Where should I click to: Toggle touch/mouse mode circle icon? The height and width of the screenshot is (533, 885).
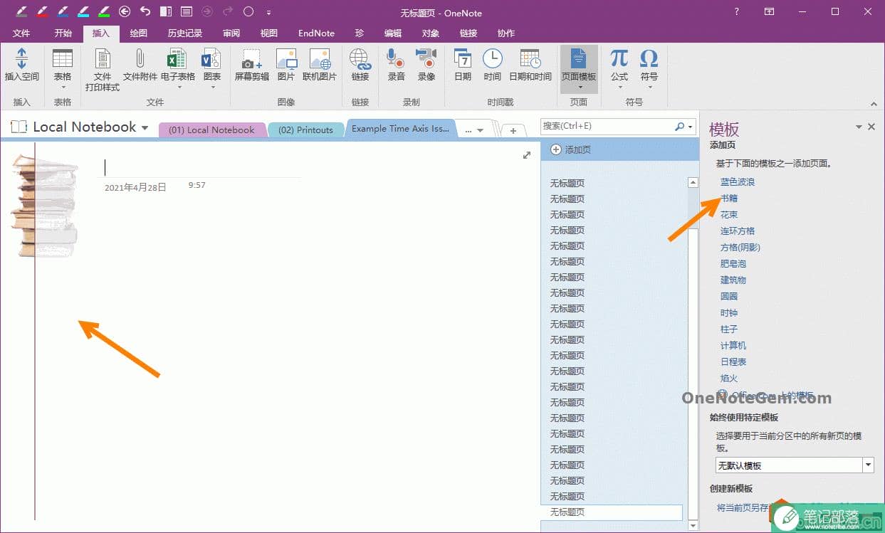pos(248,11)
